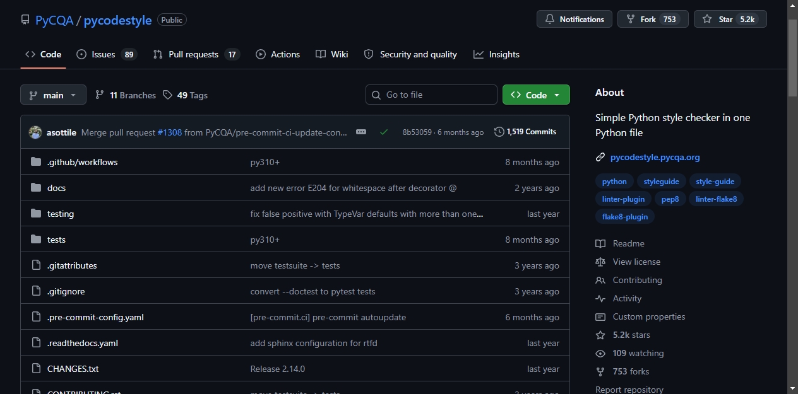Open the docs folder
The height and width of the screenshot is (394, 798).
click(x=56, y=188)
